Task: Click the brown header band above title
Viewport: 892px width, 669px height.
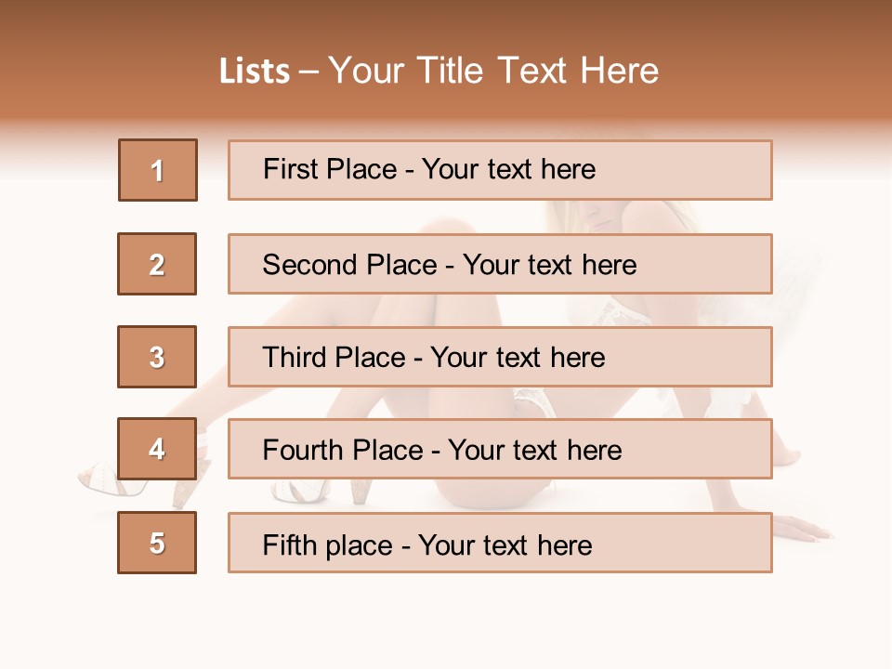Action: 446,23
